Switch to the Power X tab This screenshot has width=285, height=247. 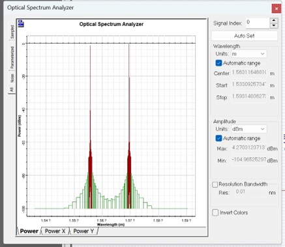point(55,231)
